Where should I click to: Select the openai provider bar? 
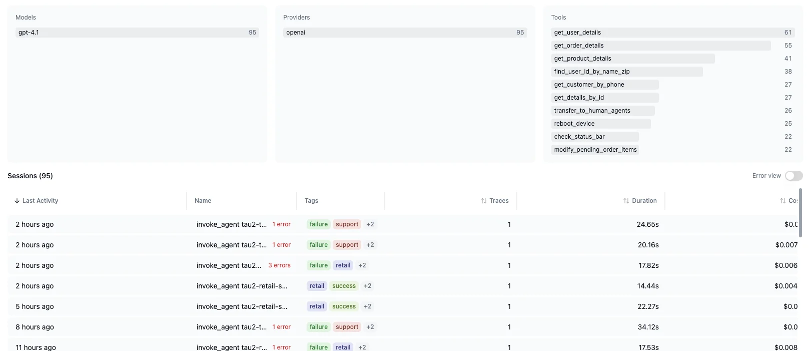(405, 33)
